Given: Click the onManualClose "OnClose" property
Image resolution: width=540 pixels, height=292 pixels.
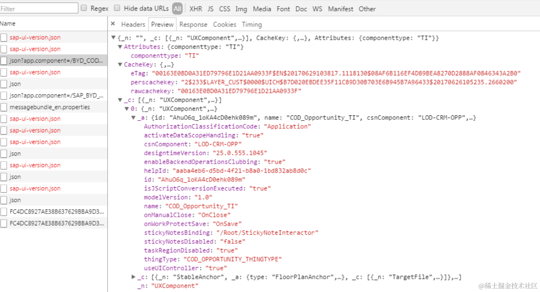Looking at the screenshot, I should pyautogui.click(x=187, y=215).
